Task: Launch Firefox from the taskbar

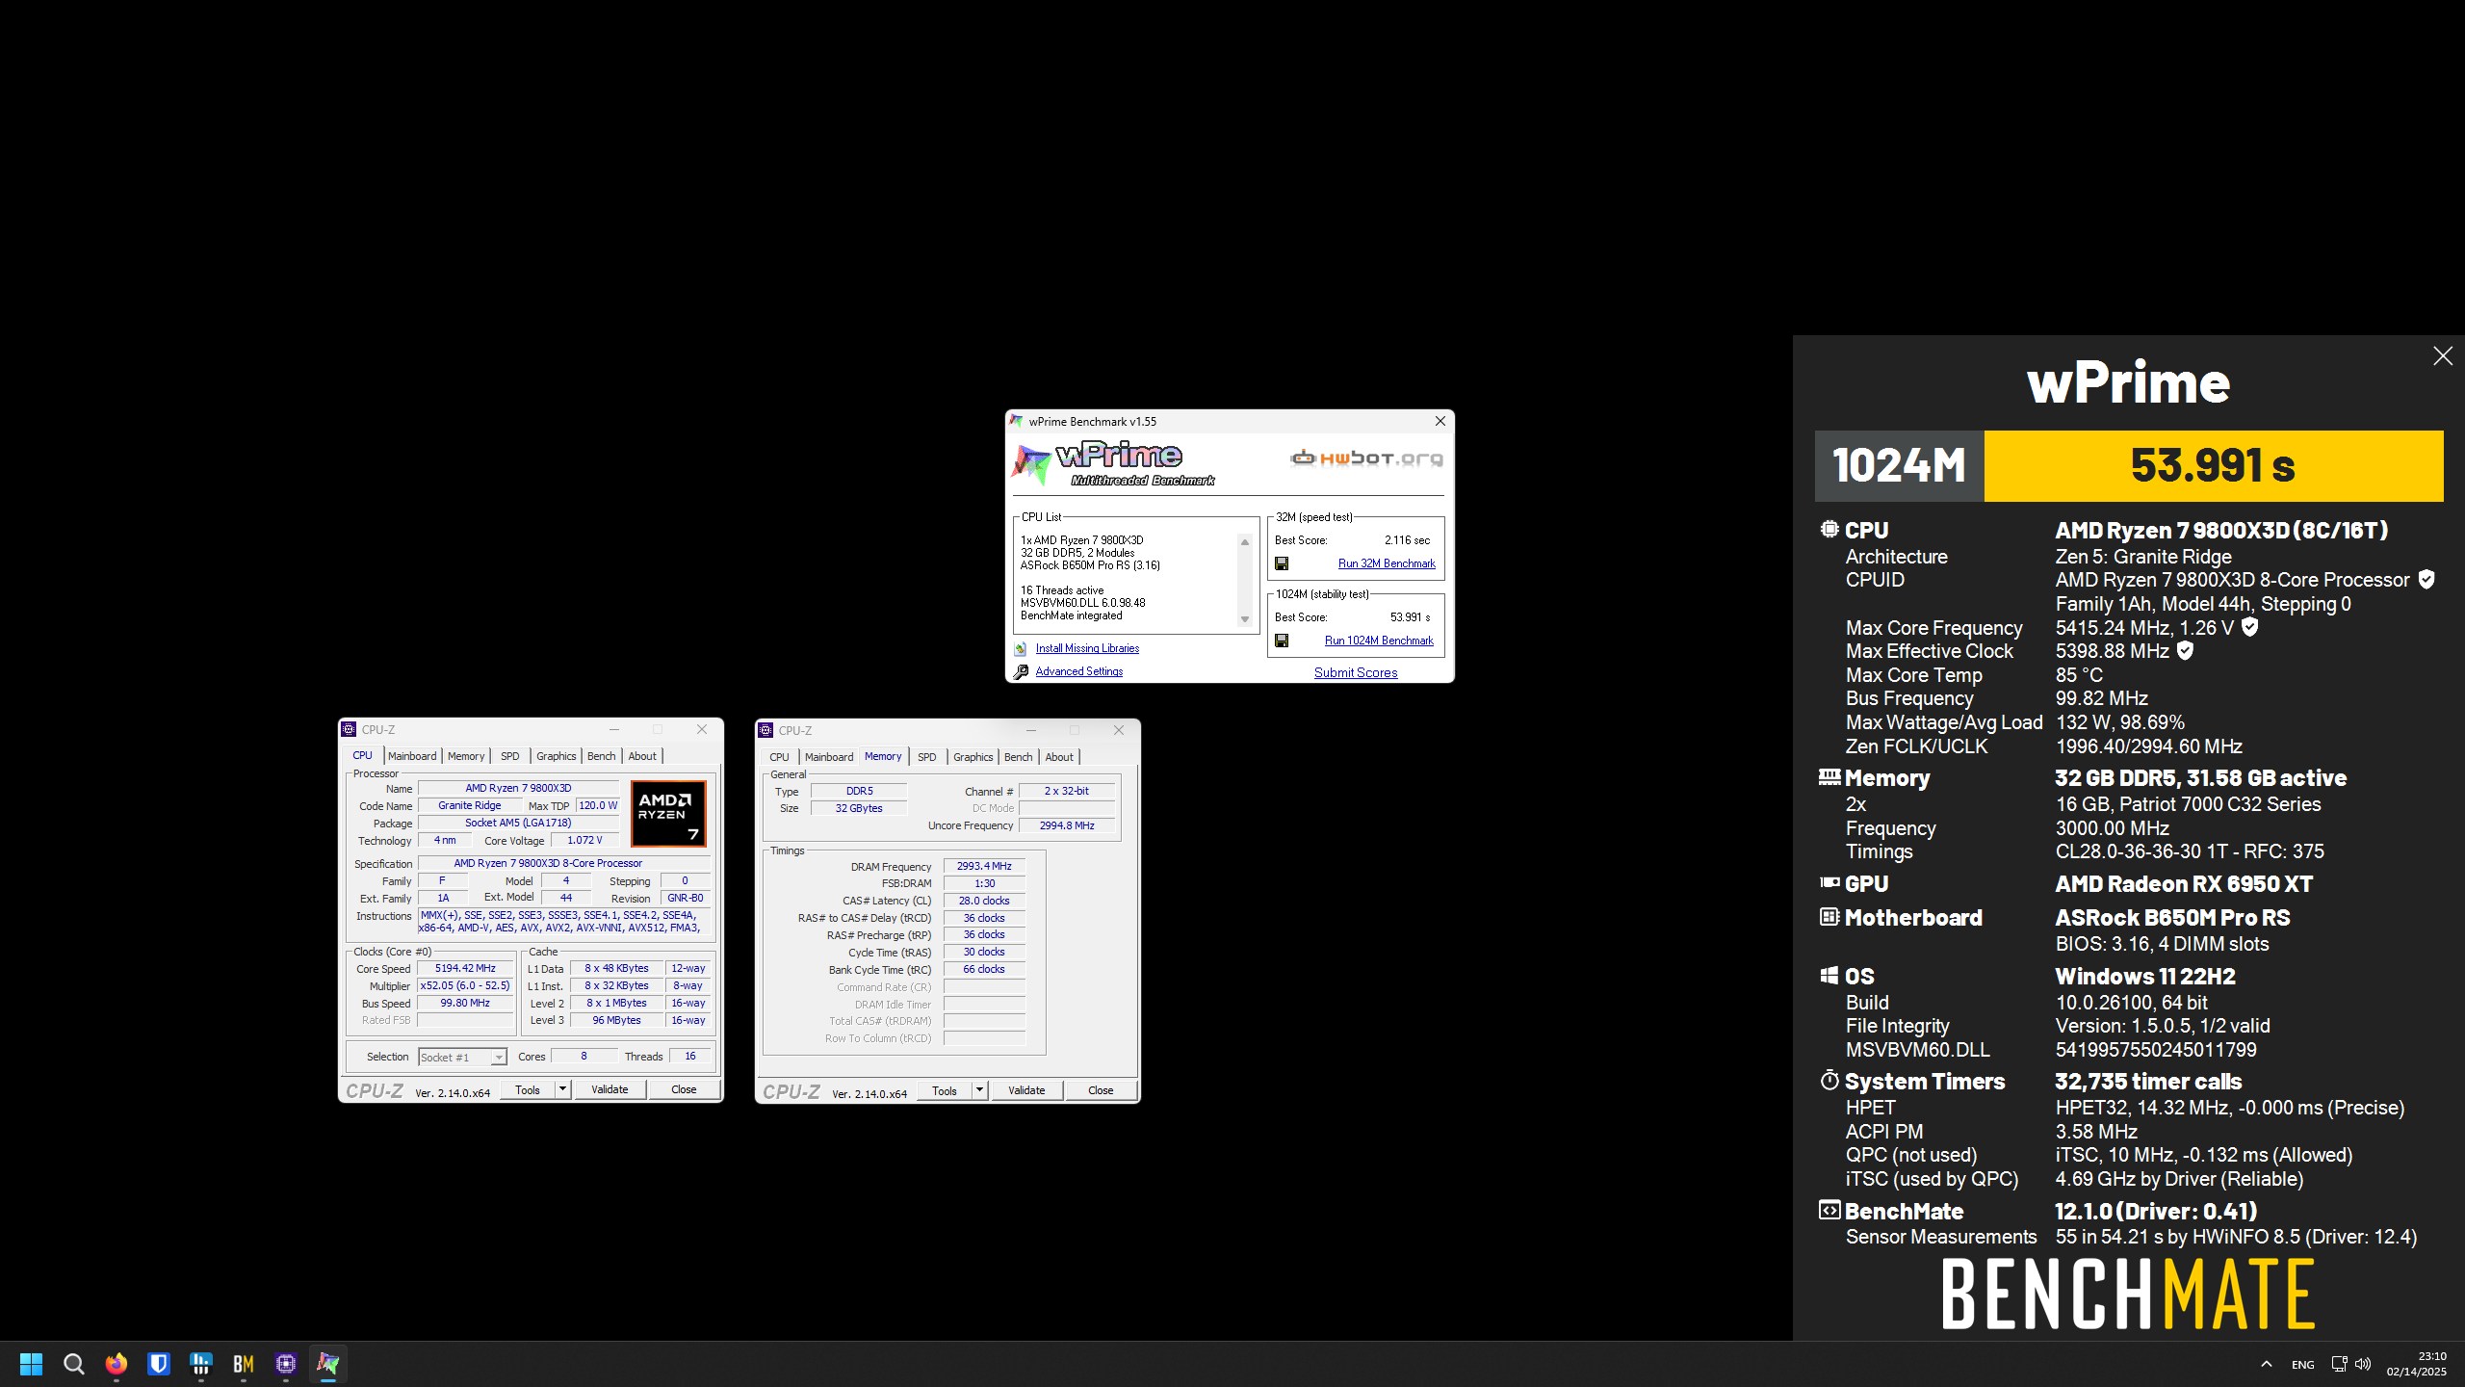Action: click(116, 1364)
